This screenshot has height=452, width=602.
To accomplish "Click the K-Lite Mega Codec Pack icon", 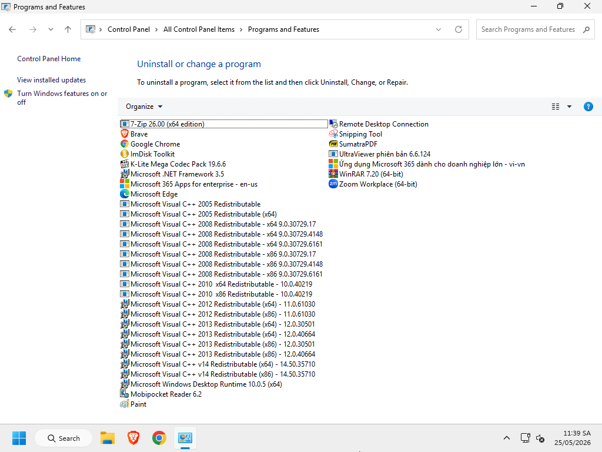I will (125, 164).
